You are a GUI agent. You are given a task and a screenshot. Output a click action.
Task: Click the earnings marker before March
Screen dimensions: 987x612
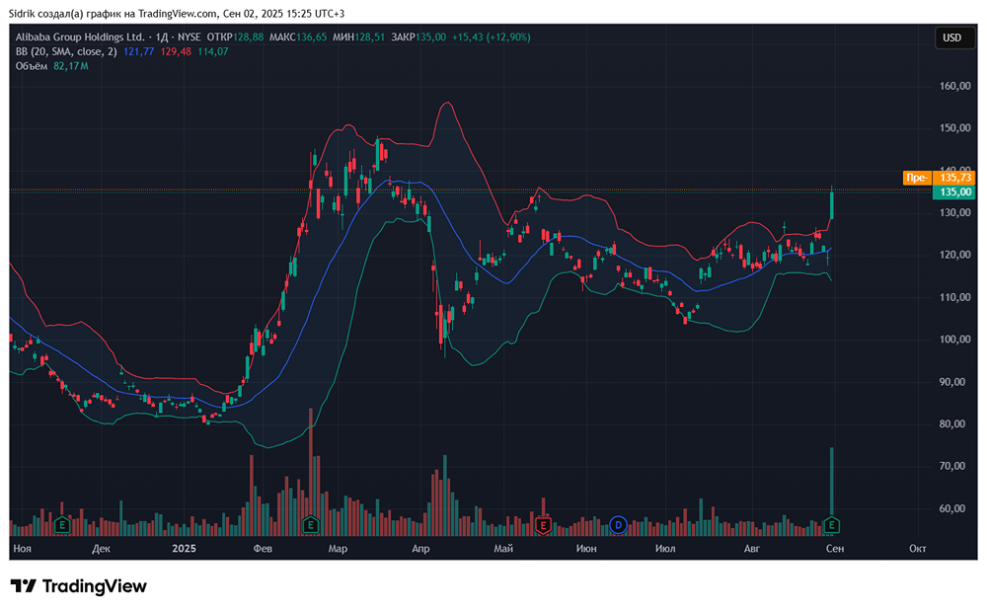pyautogui.click(x=311, y=523)
